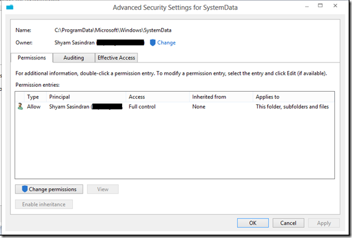Click the Apply button
The height and width of the screenshot is (238, 352).
tap(324, 223)
